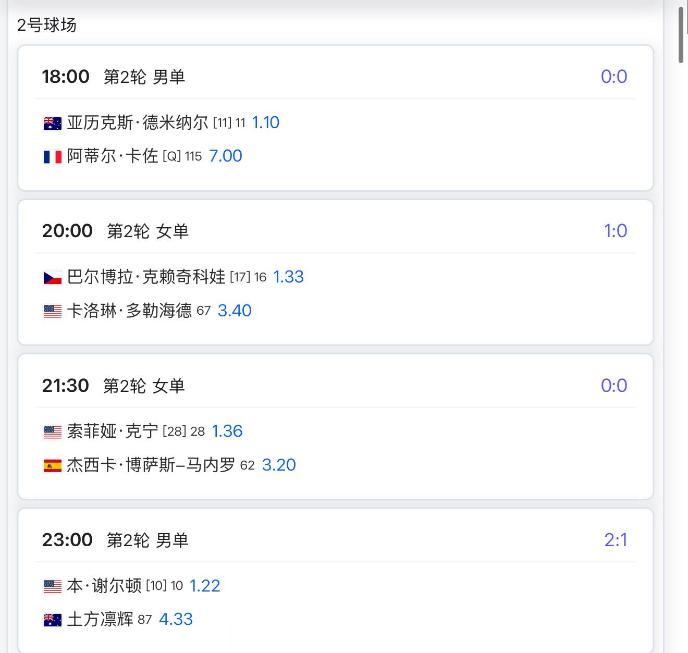Select odds 1.36 for 索菲娅·克宁

[x=227, y=431]
